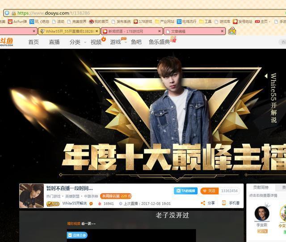Screen dimensions: 286x242
Task: Open the 发布系统 bookmark
Action: pyautogui.click(x=121, y=21)
